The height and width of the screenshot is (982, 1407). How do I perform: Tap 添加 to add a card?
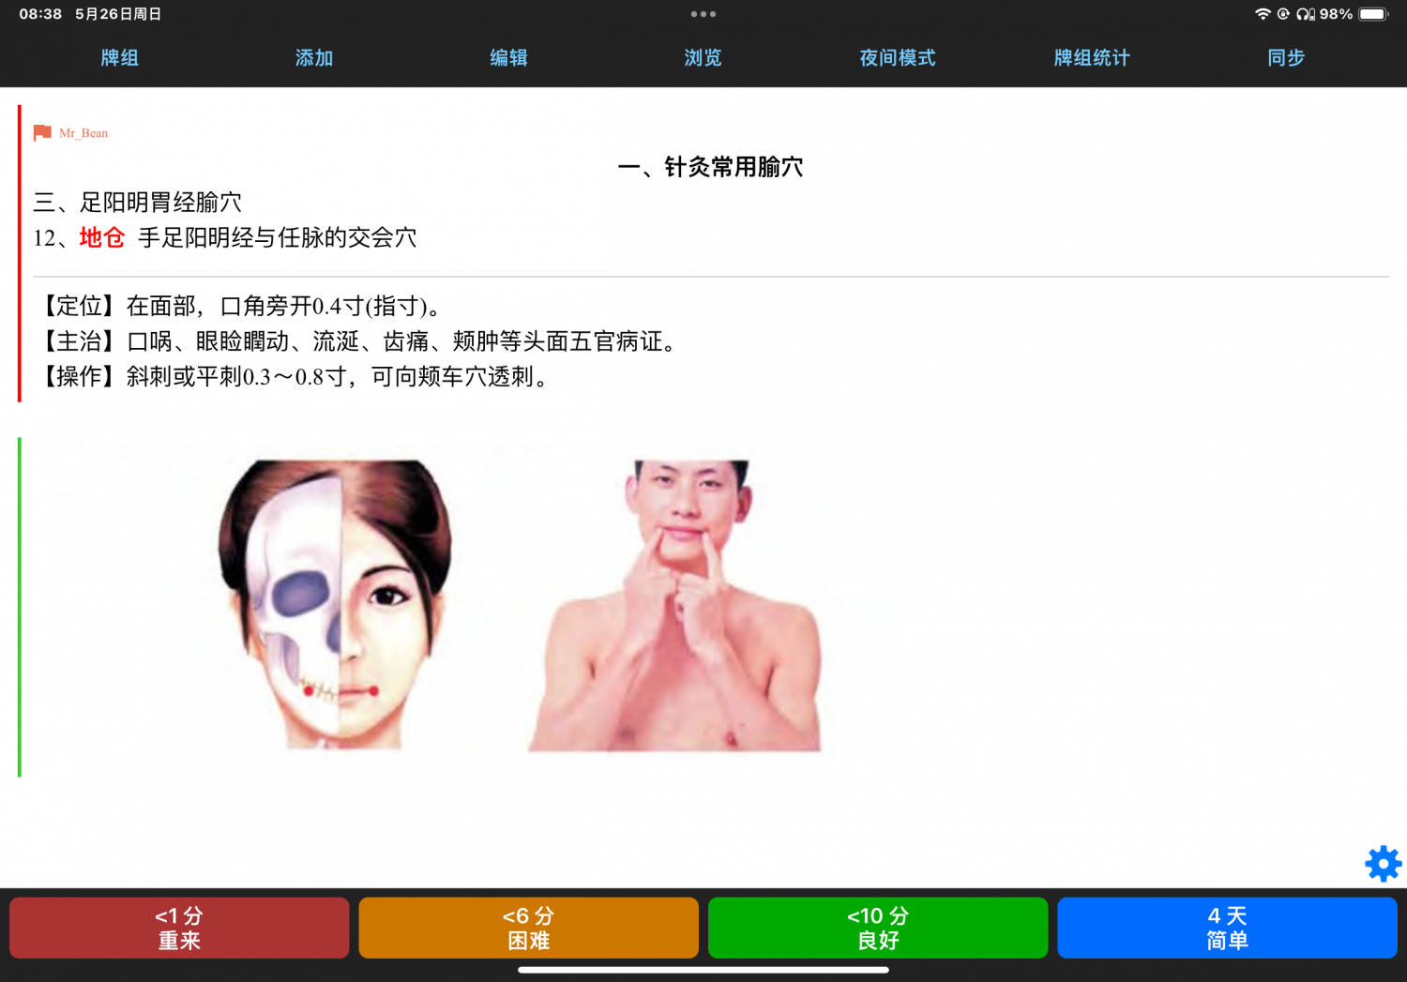coord(314,58)
